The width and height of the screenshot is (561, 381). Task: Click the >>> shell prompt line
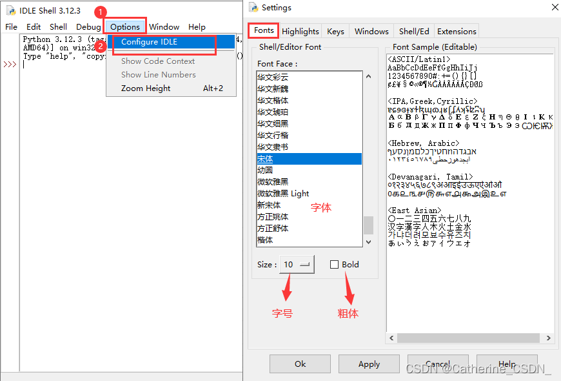coord(10,65)
